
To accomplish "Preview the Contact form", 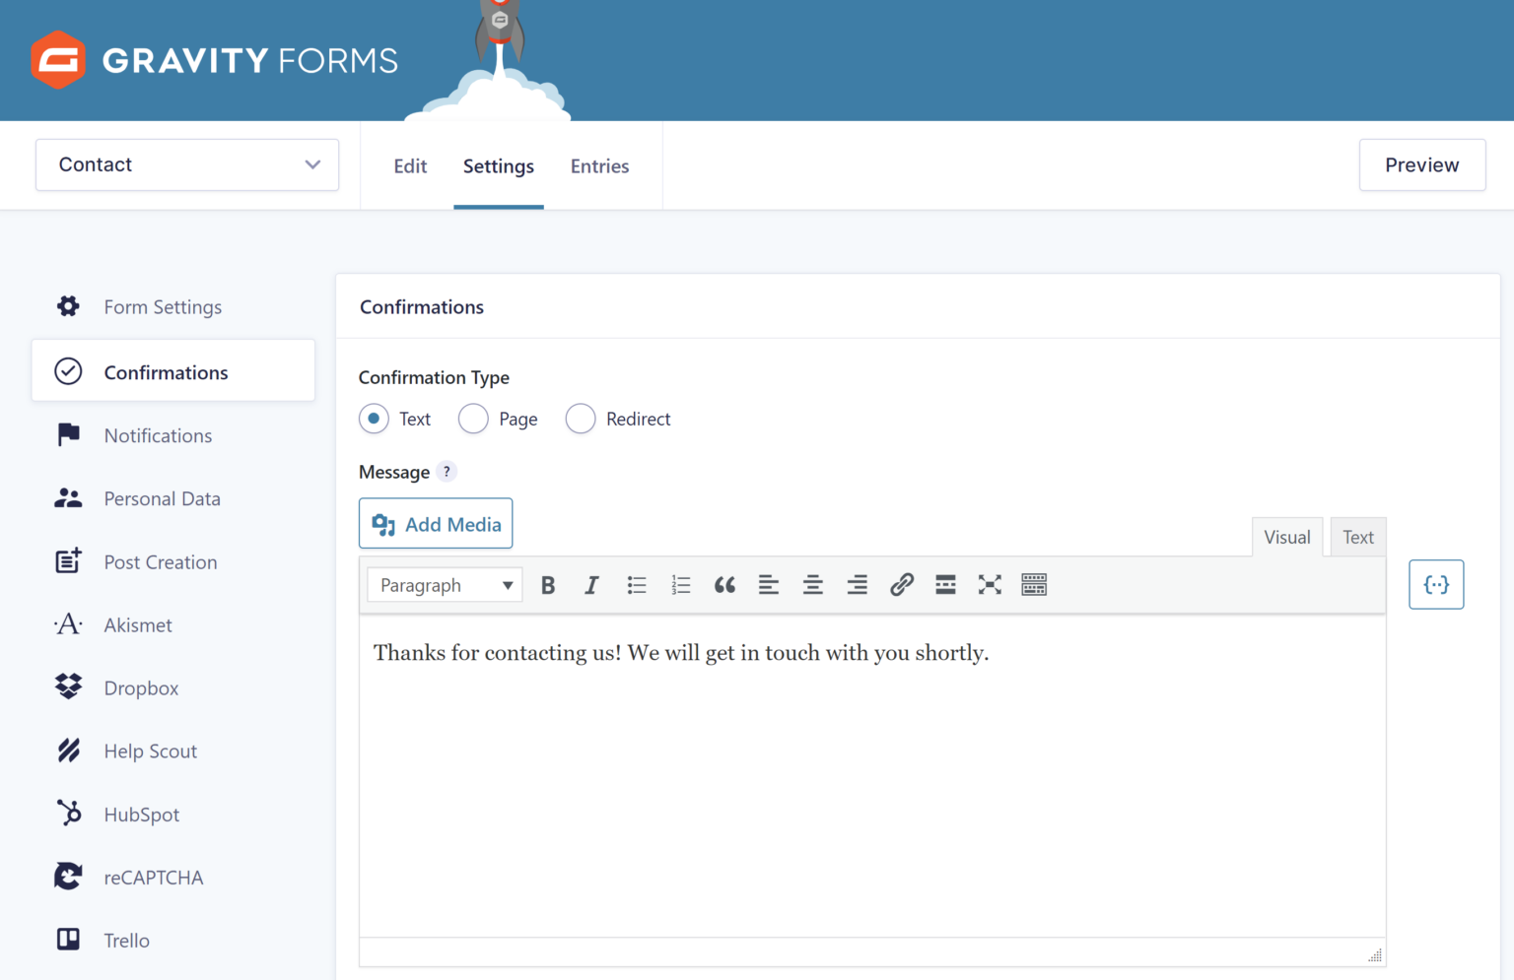I will (x=1422, y=164).
